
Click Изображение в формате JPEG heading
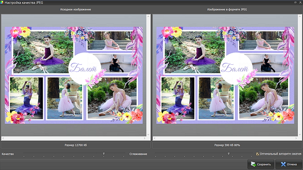click(227, 9)
